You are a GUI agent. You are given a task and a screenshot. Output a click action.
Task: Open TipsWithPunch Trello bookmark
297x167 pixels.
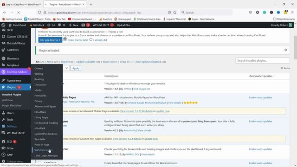[x=37, y=19]
